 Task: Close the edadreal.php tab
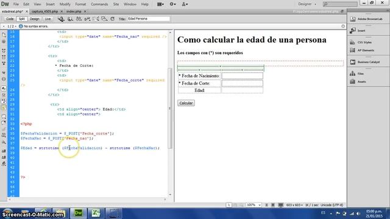point(27,12)
